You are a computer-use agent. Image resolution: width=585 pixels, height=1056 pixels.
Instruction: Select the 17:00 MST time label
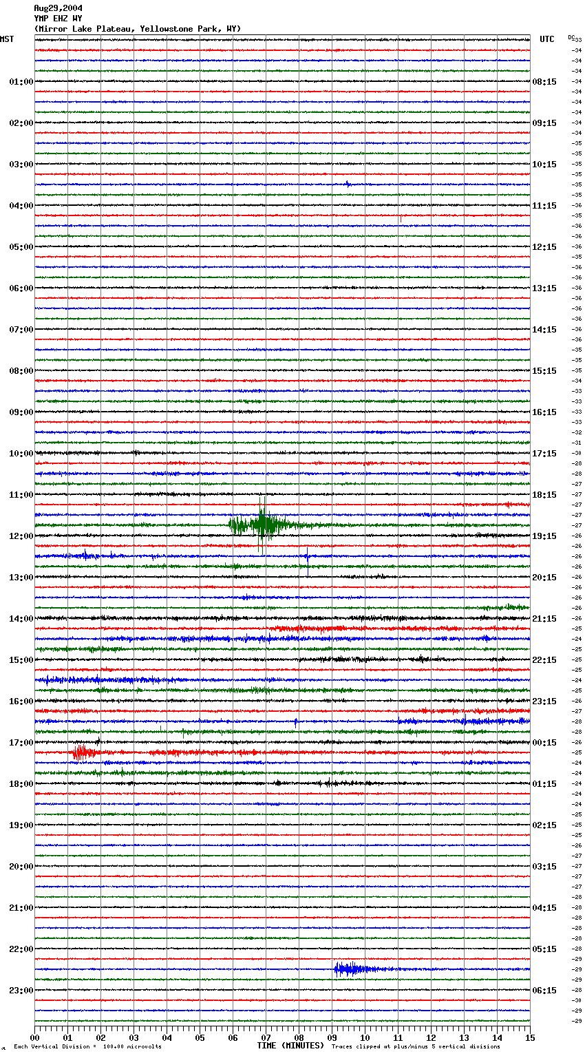tap(21, 743)
